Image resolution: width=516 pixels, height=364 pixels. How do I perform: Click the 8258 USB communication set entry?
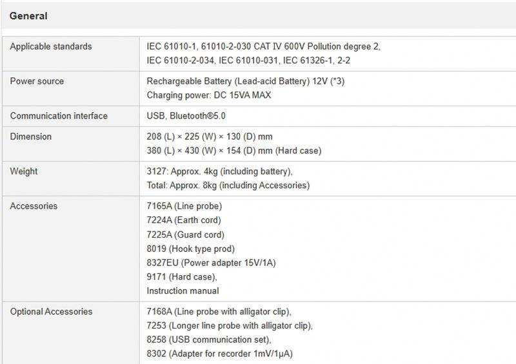click(209, 340)
